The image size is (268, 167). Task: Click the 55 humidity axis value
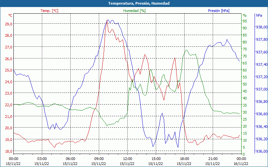pyautogui.click(x=245, y=77)
